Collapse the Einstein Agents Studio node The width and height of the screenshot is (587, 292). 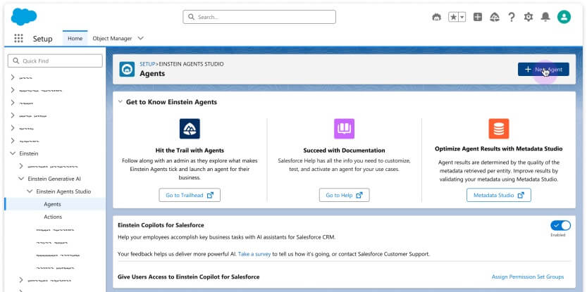[30, 191]
